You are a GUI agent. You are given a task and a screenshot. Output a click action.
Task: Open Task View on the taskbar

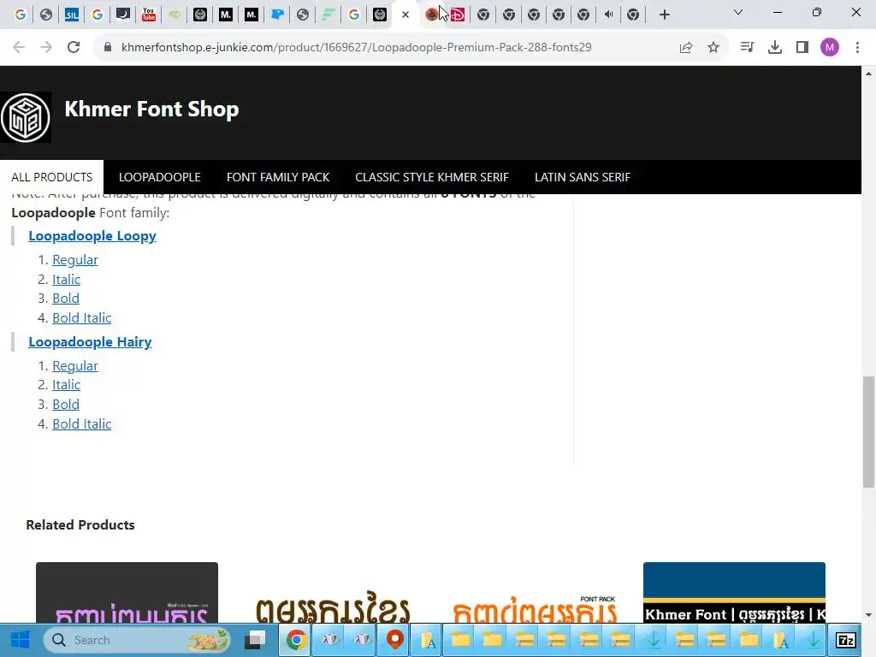[257, 640]
